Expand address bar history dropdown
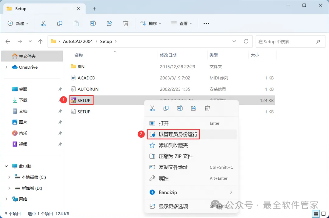The height and width of the screenshot is (218, 329). [234, 41]
